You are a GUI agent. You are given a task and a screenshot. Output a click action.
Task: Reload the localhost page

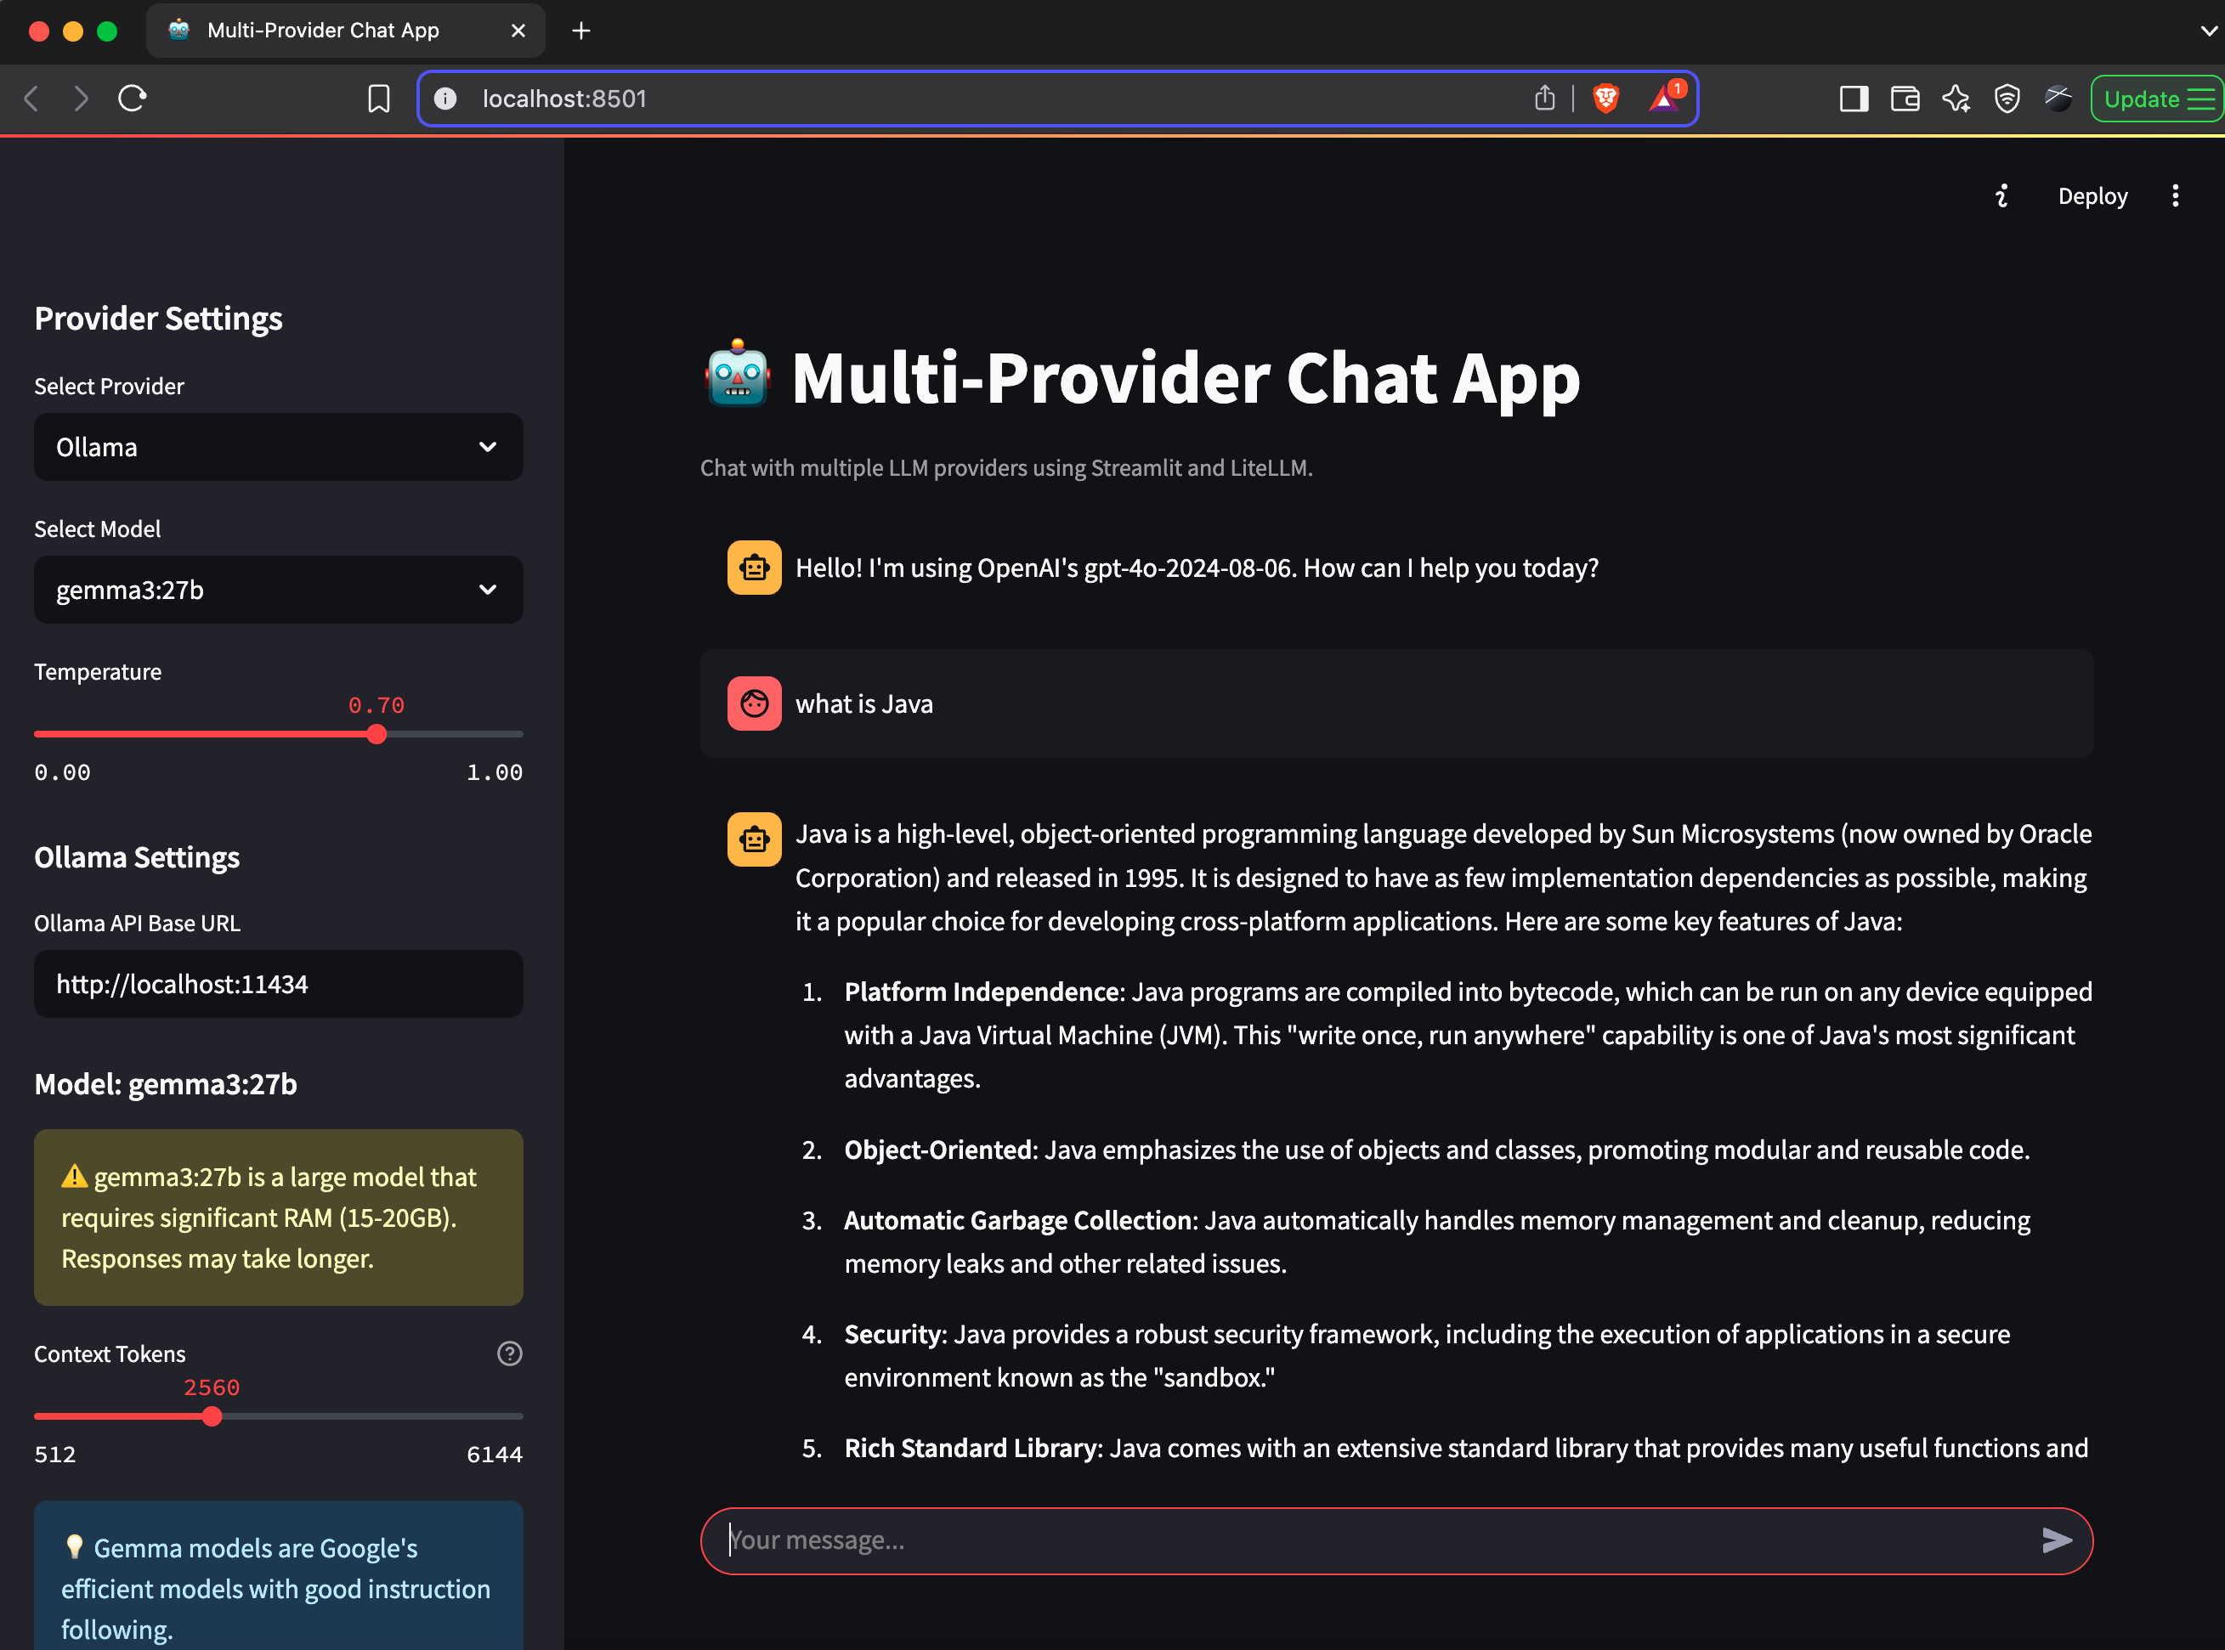pos(133,99)
